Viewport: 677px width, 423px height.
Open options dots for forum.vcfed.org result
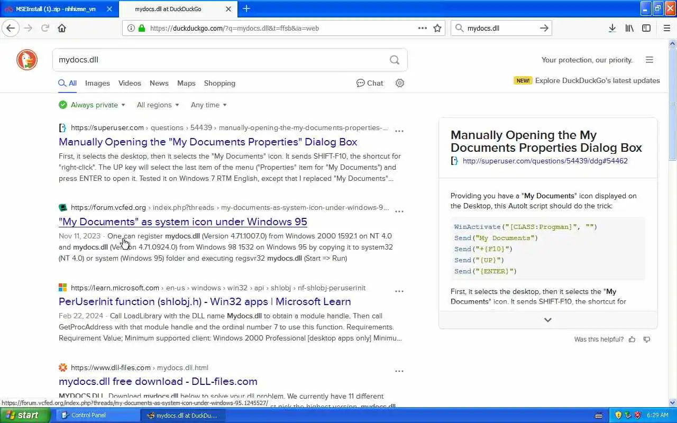pos(399,211)
